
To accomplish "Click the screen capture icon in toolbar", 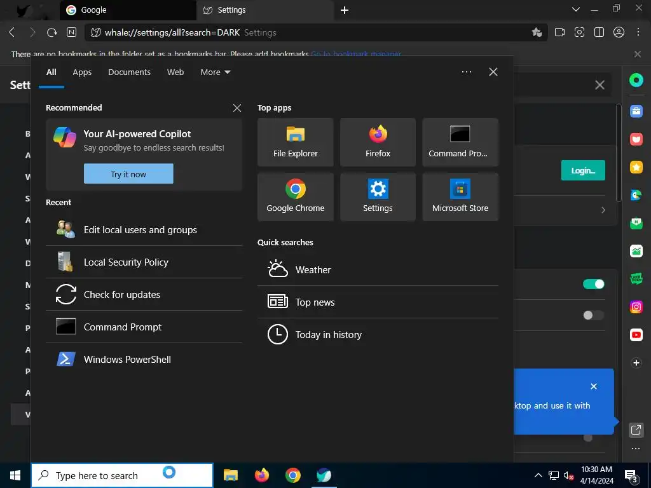I will point(579,32).
